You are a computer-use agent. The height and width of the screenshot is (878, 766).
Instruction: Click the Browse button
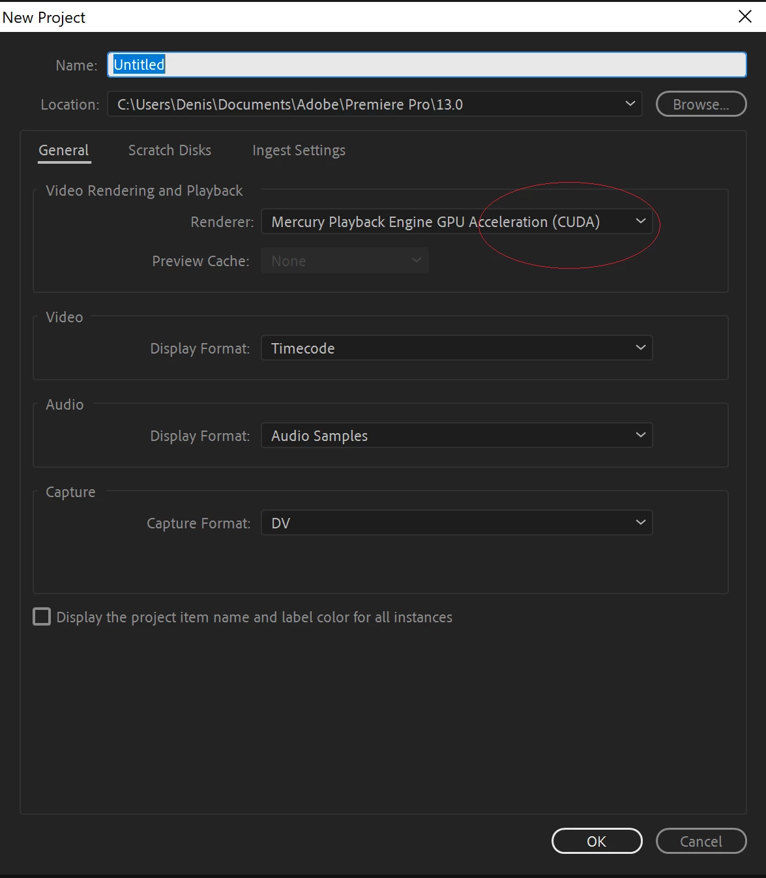coord(701,104)
